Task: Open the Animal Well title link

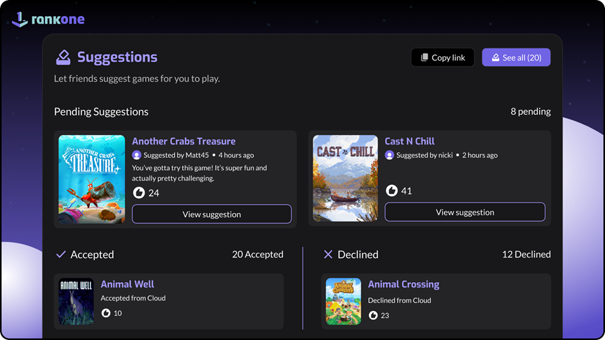Action: pyautogui.click(x=127, y=284)
